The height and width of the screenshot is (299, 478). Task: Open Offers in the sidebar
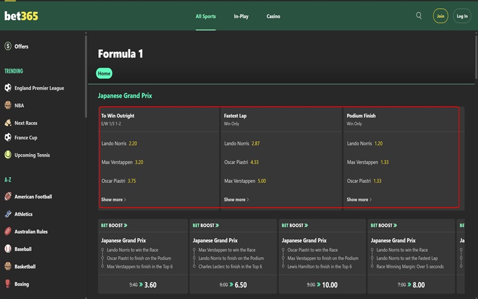pos(22,47)
